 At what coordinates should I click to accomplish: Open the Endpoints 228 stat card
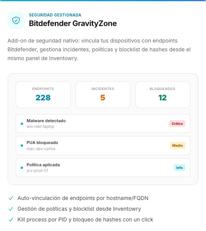pyautogui.click(x=43, y=95)
